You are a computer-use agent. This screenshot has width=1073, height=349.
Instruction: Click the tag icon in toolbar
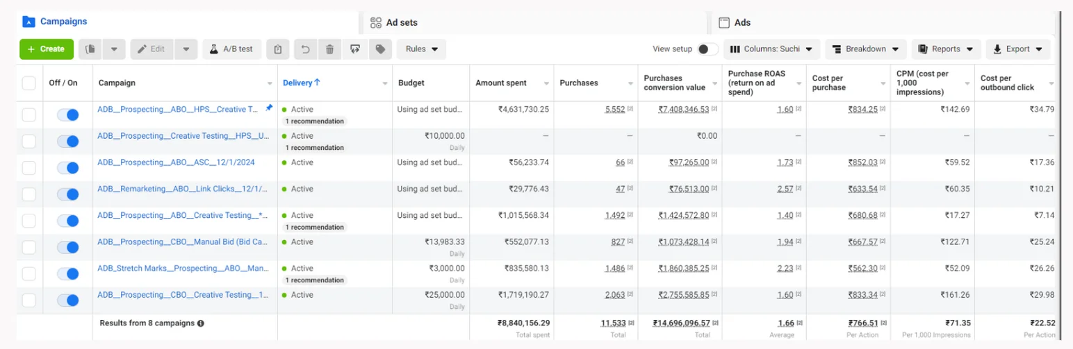(x=380, y=49)
